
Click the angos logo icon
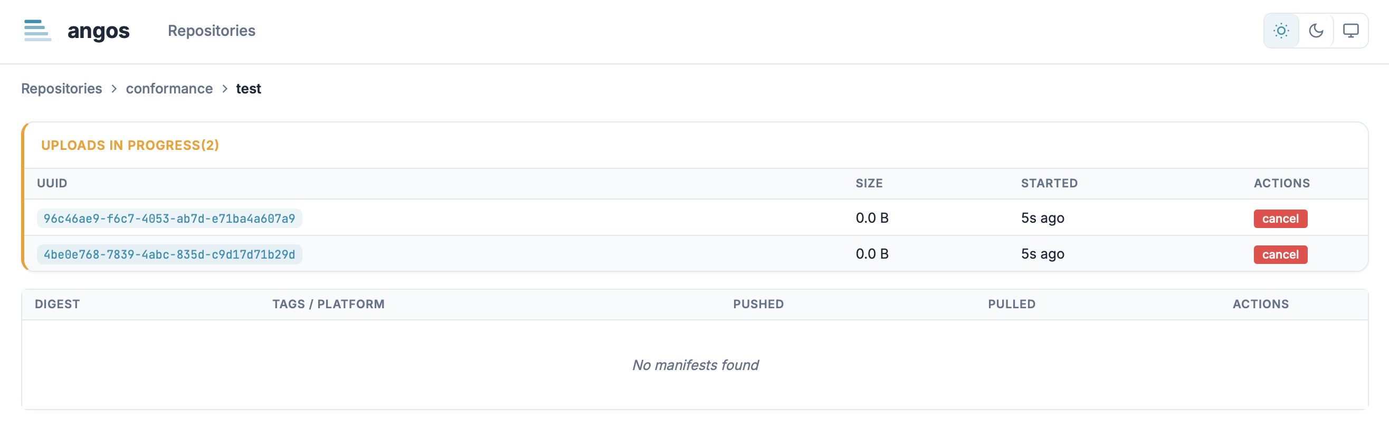click(37, 31)
